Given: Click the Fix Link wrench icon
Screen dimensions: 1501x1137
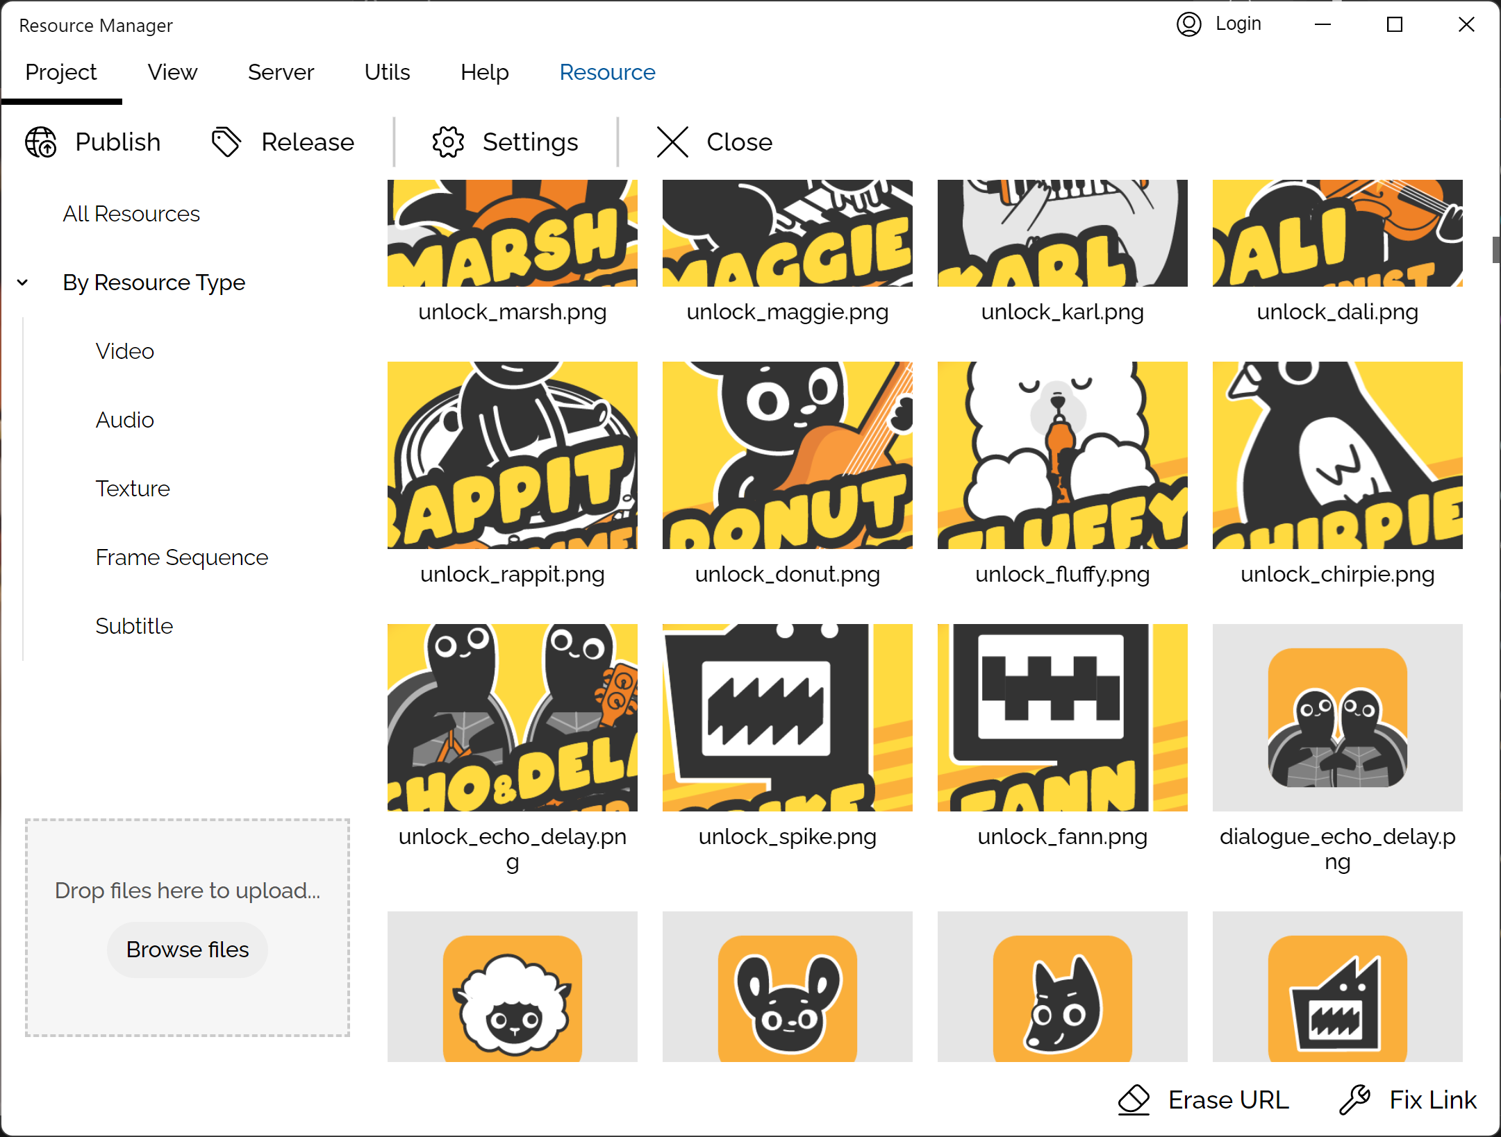Looking at the screenshot, I should point(1355,1100).
